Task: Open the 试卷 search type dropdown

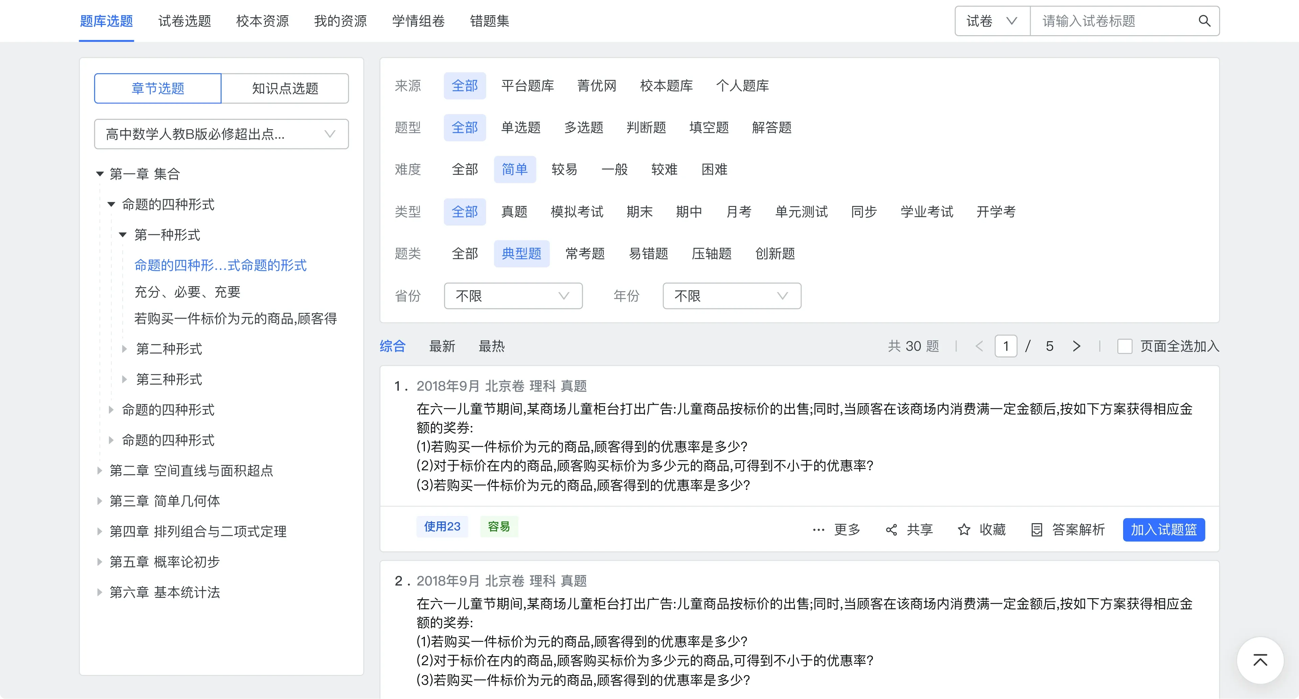Action: (992, 21)
